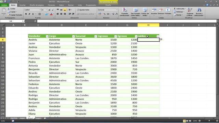Click Eliminar in the Celdas group

(160, 12)
